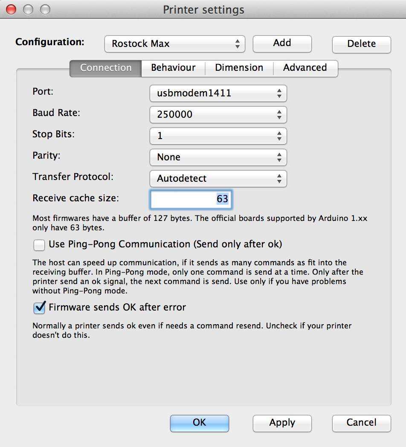This screenshot has width=406, height=447.
Task: Switch to the Behaviour tab
Action: (x=173, y=68)
